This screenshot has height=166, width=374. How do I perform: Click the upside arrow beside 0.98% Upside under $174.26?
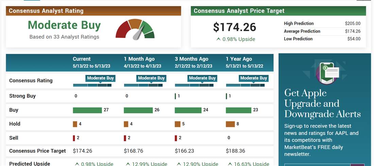point(218,39)
